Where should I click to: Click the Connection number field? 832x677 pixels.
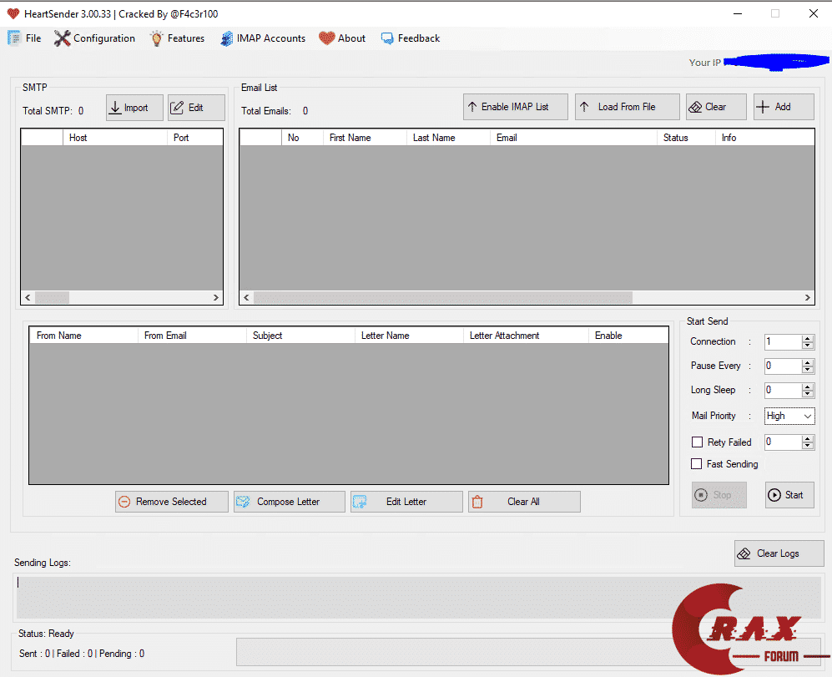784,342
